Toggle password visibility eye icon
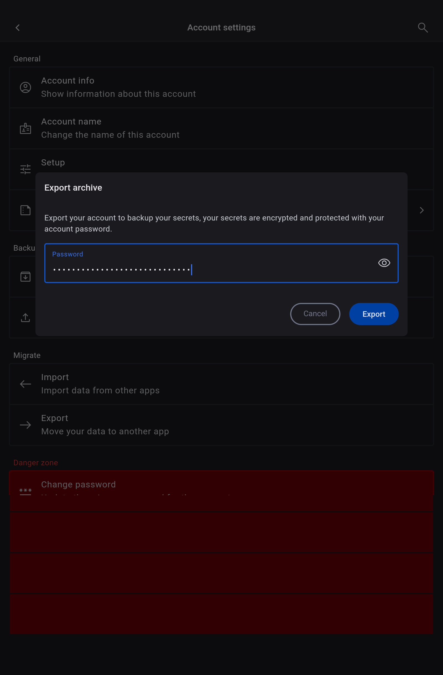Image resolution: width=443 pixels, height=675 pixels. click(384, 263)
